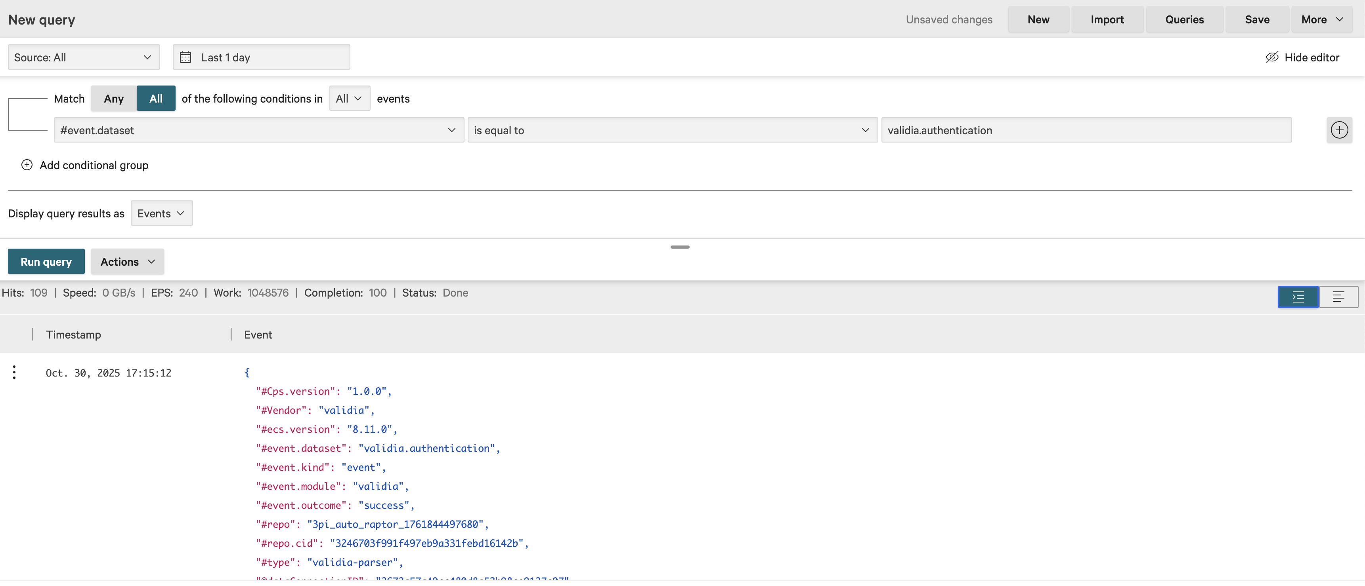The height and width of the screenshot is (586, 1365).
Task: Open the Actions menu
Action: [x=127, y=262]
